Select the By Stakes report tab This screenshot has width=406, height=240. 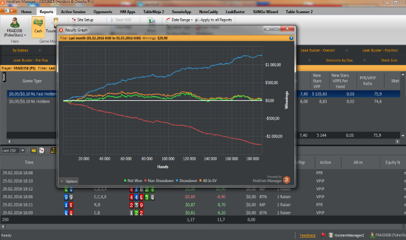pyautogui.click(x=20, y=50)
